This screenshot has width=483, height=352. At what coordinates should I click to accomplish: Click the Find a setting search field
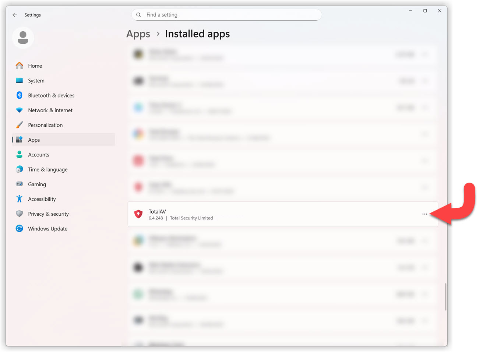[x=226, y=15]
